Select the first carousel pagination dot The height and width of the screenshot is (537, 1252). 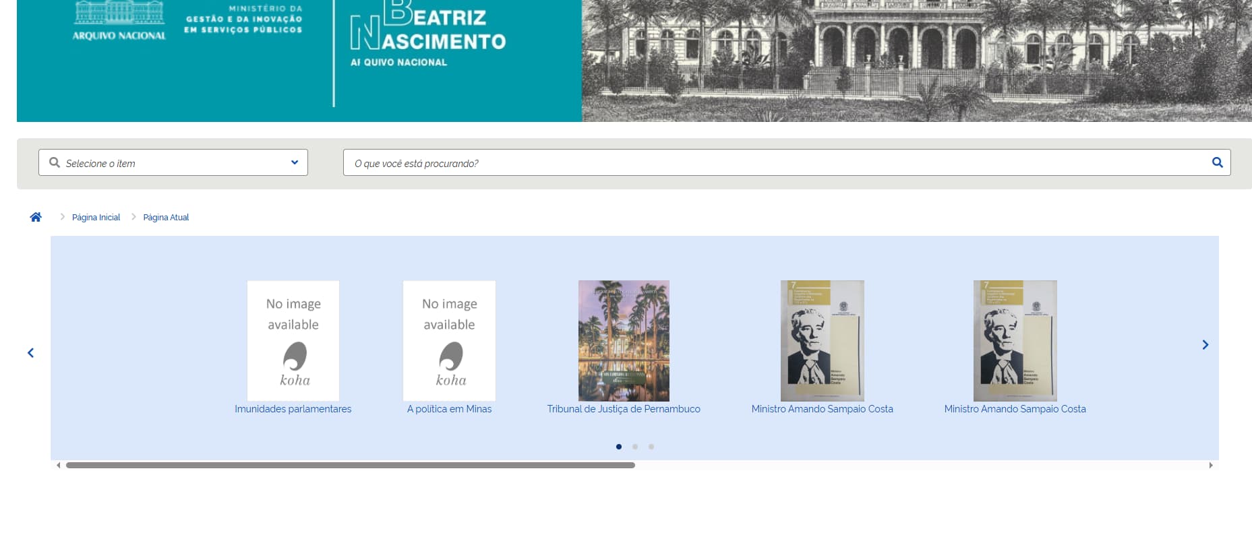619,447
